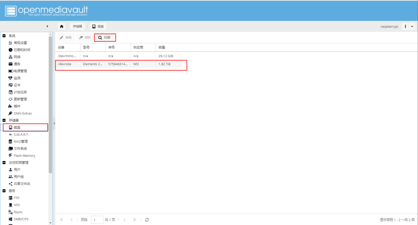The image size is (418, 225).
Task: Select 磁盘 disks in sidebar
Action: click(17, 127)
